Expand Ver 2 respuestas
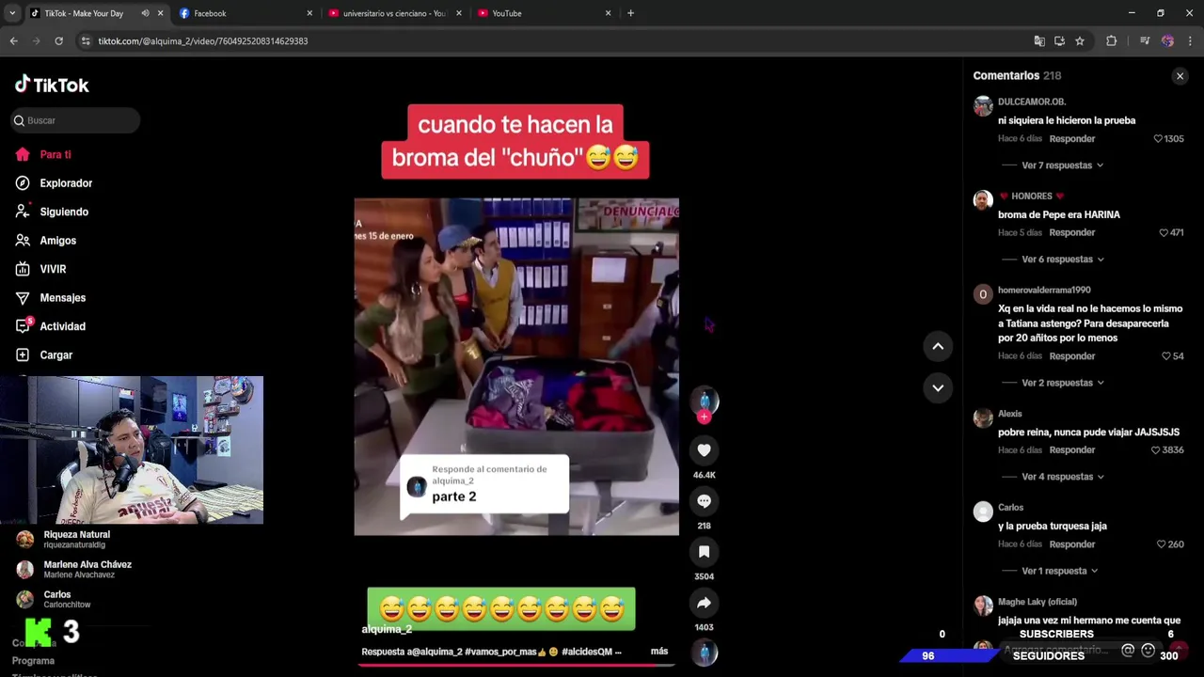Screen dimensions: 1204x677 [x=1062, y=383]
